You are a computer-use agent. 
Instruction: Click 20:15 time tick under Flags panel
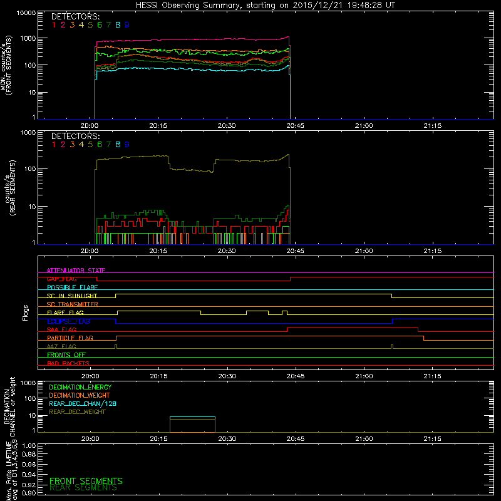[158, 376]
